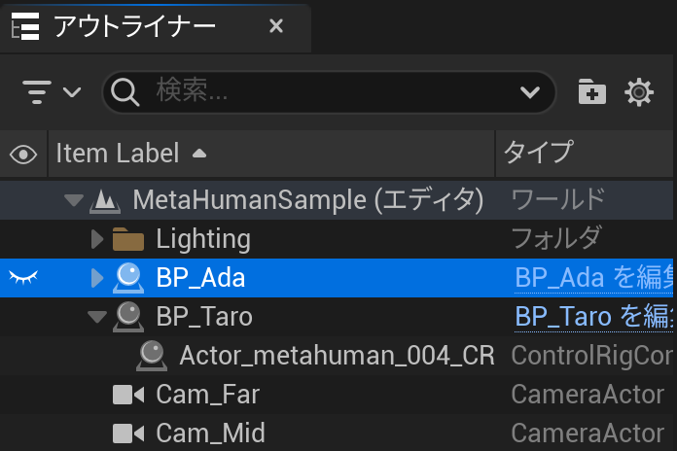Click the MetaHumanSample world icon
The image size is (677, 451).
coord(105,201)
